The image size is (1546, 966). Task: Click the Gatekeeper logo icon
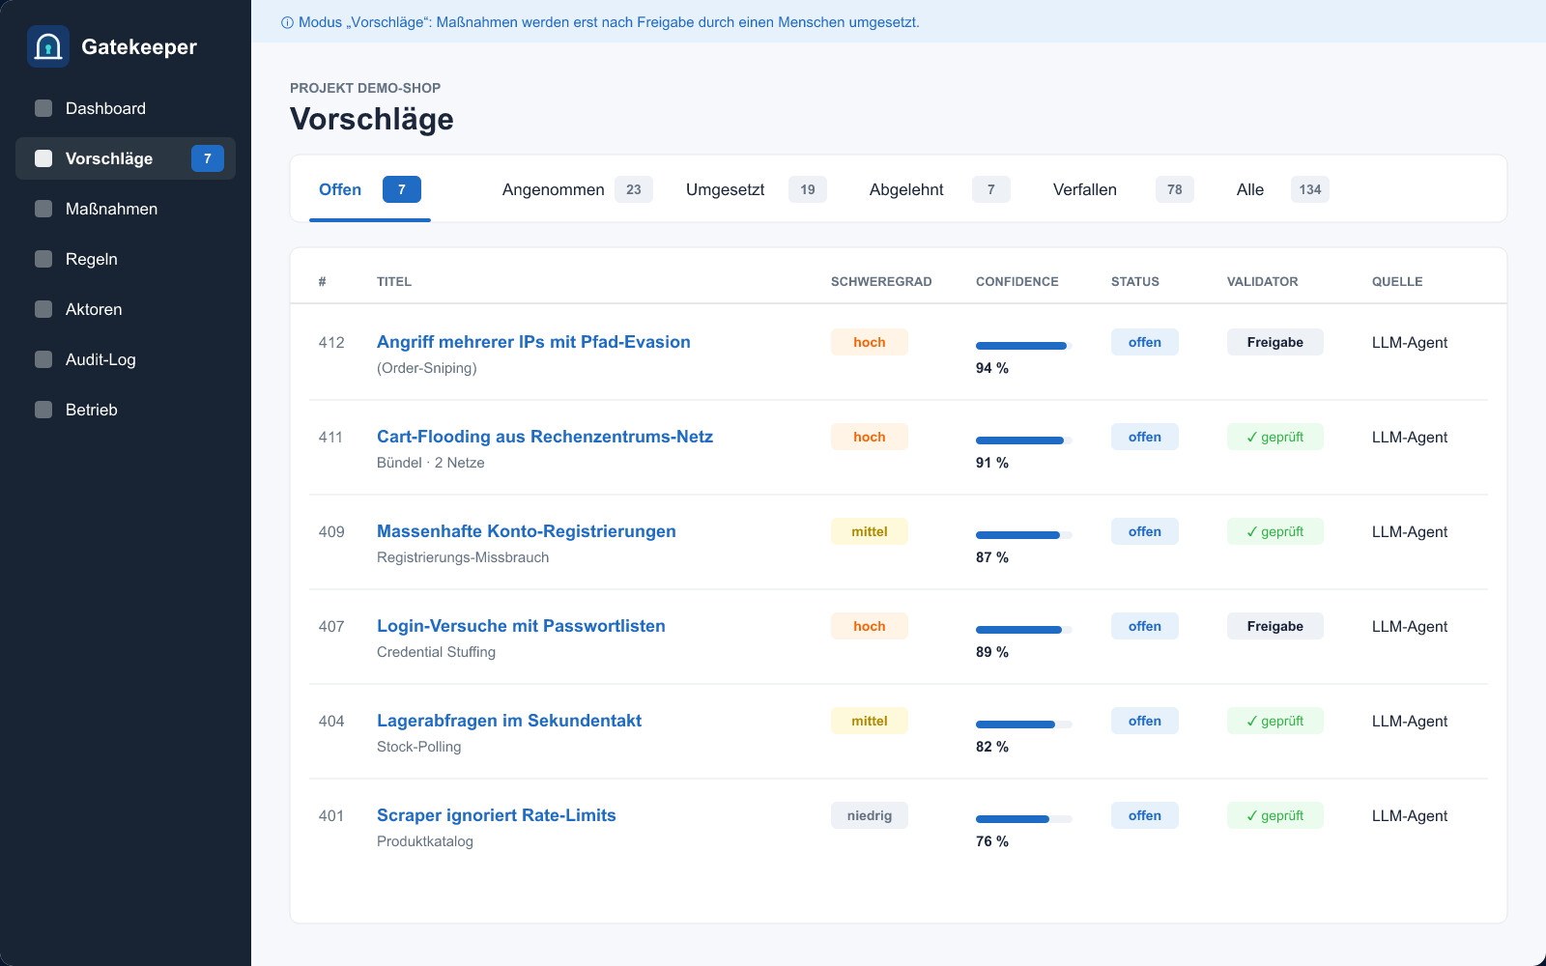point(48,46)
